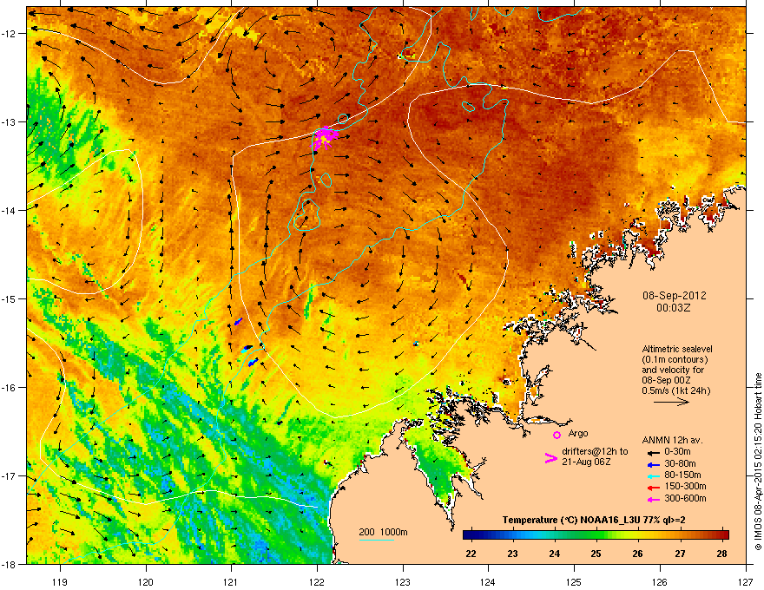Click longitude axis label 127
This screenshot has height=590, width=764.
(746, 581)
